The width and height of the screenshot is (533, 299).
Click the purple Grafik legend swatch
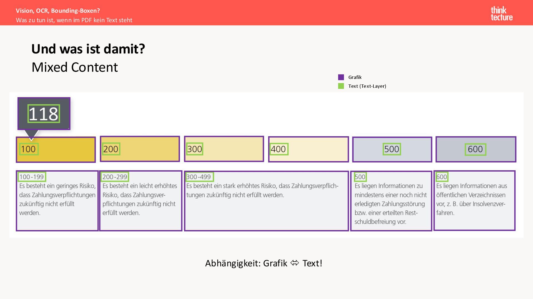pos(341,77)
